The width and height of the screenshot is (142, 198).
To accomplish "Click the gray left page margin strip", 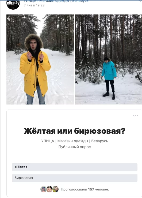I will tap(1, 99).
